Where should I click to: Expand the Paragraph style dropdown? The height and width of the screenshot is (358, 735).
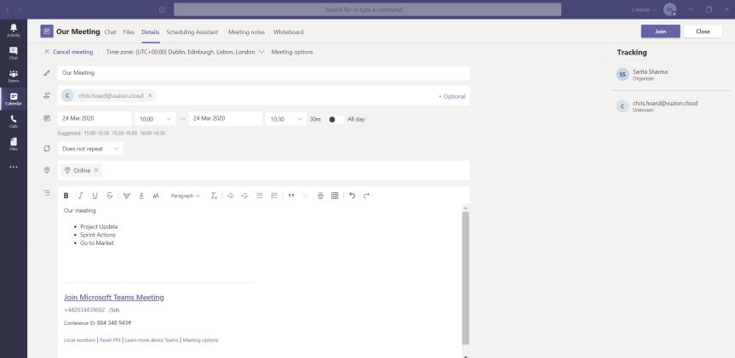click(186, 196)
